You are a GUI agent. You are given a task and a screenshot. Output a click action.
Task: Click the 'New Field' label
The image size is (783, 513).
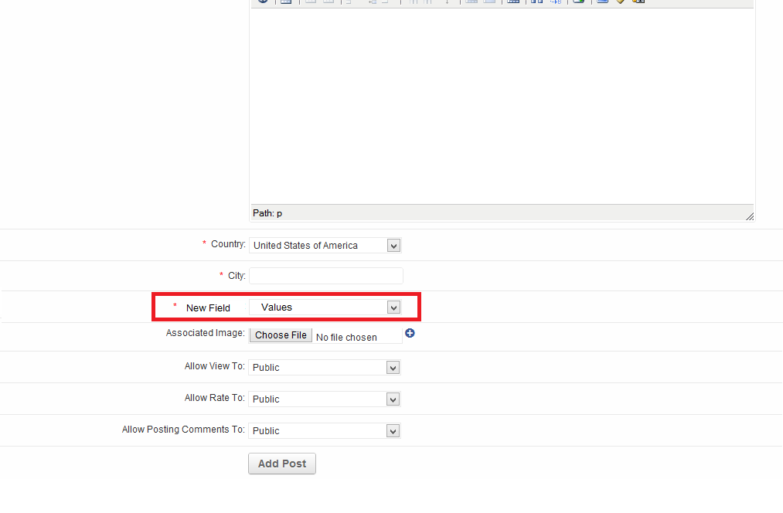pos(208,308)
